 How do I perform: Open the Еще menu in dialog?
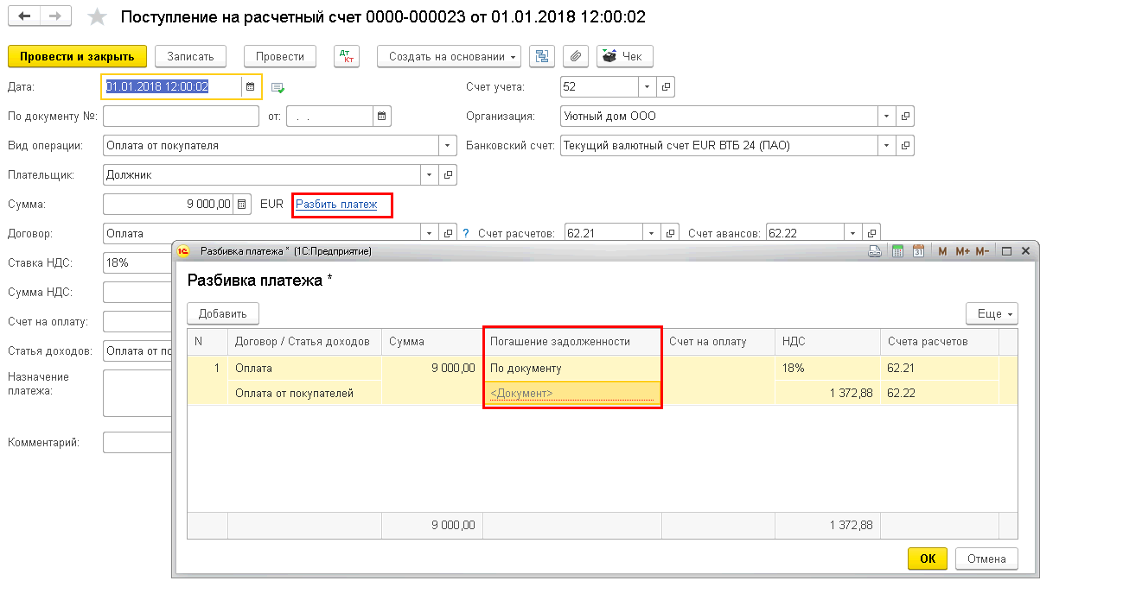coord(992,313)
